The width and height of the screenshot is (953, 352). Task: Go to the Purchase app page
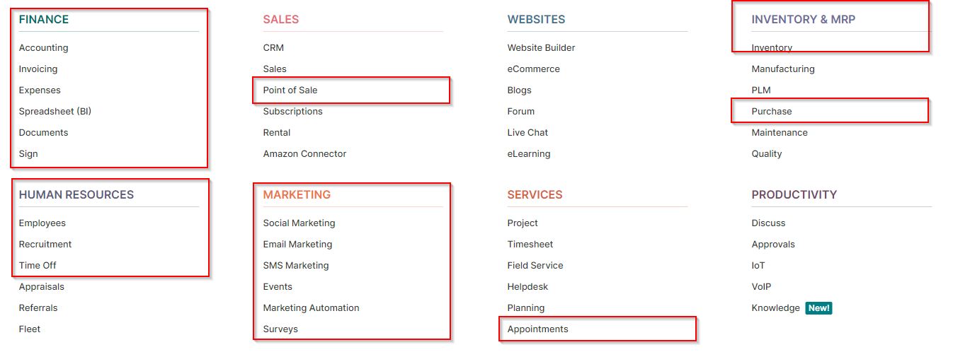pyautogui.click(x=772, y=112)
